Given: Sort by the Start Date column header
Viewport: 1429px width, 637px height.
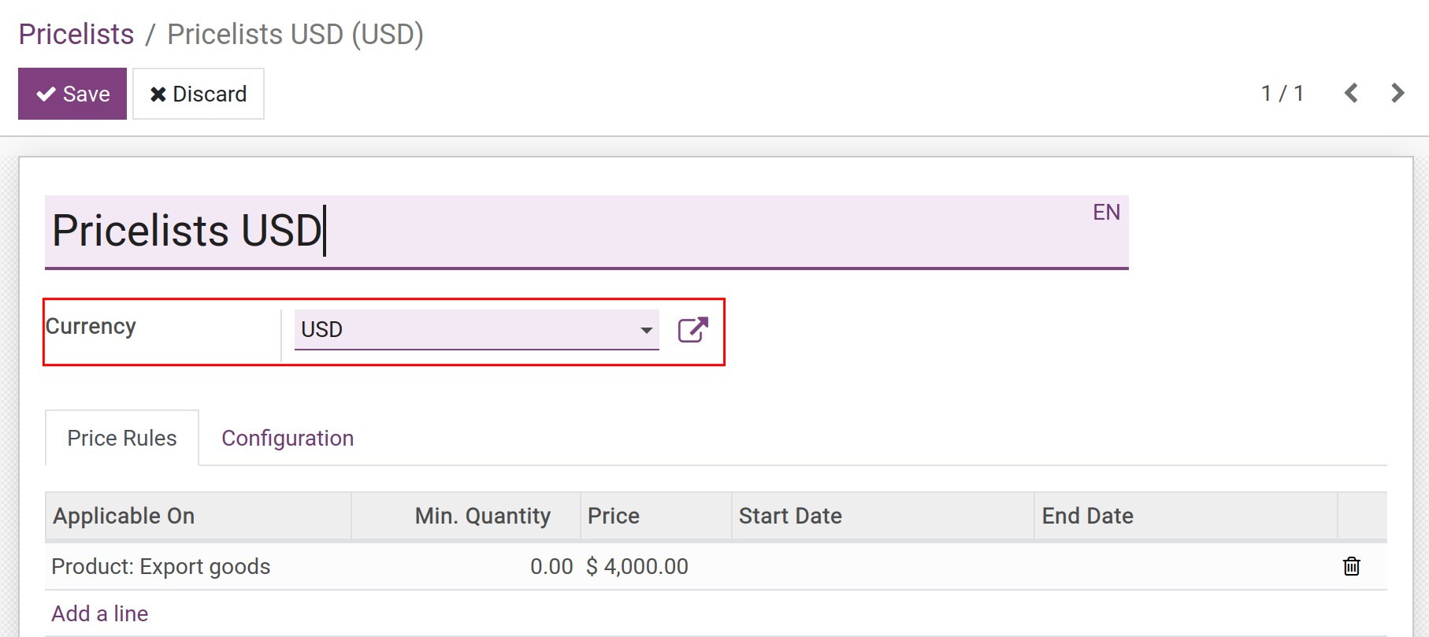Looking at the screenshot, I should coord(883,516).
